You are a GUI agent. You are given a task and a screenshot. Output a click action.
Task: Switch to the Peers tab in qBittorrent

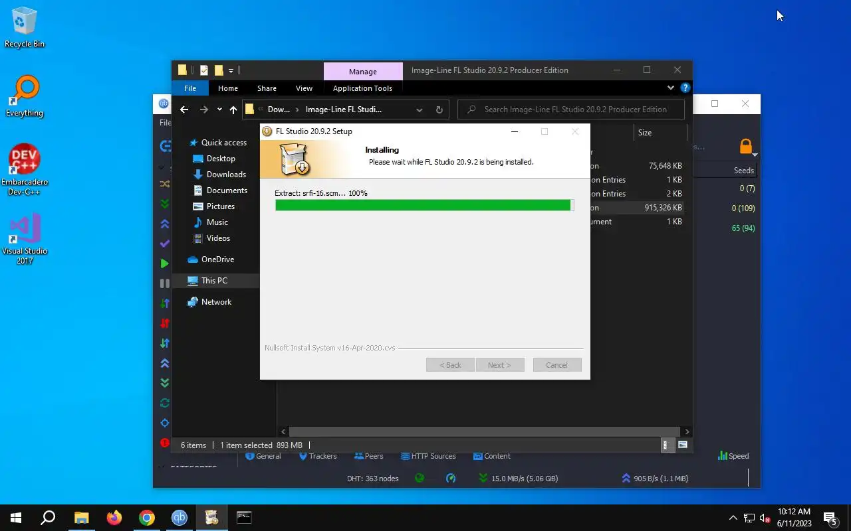368,456
